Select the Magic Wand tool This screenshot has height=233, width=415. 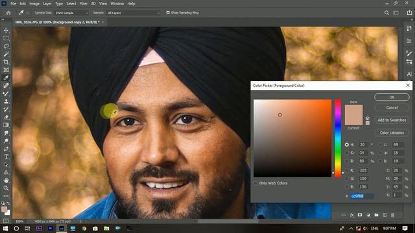point(6,54)
